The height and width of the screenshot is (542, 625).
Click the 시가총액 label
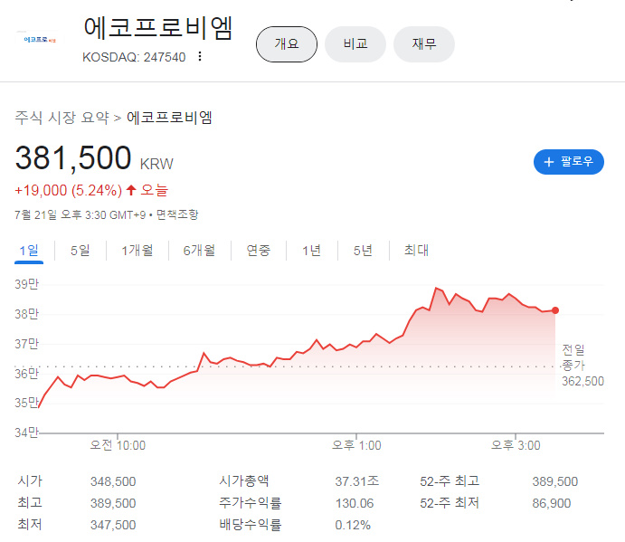coord(244,481)
